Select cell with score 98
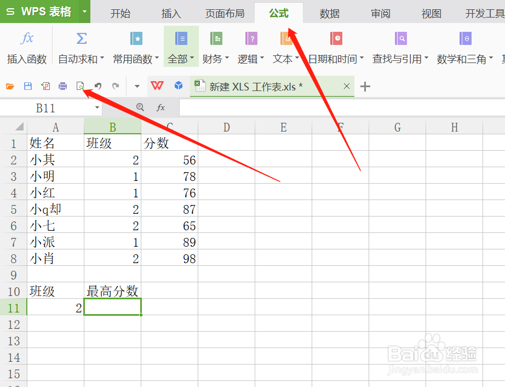 (x=169, y=258)
